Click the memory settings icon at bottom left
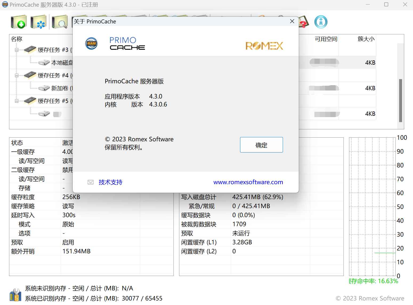The height and width of the screenshot is (305, 413). tap(15, 295)
